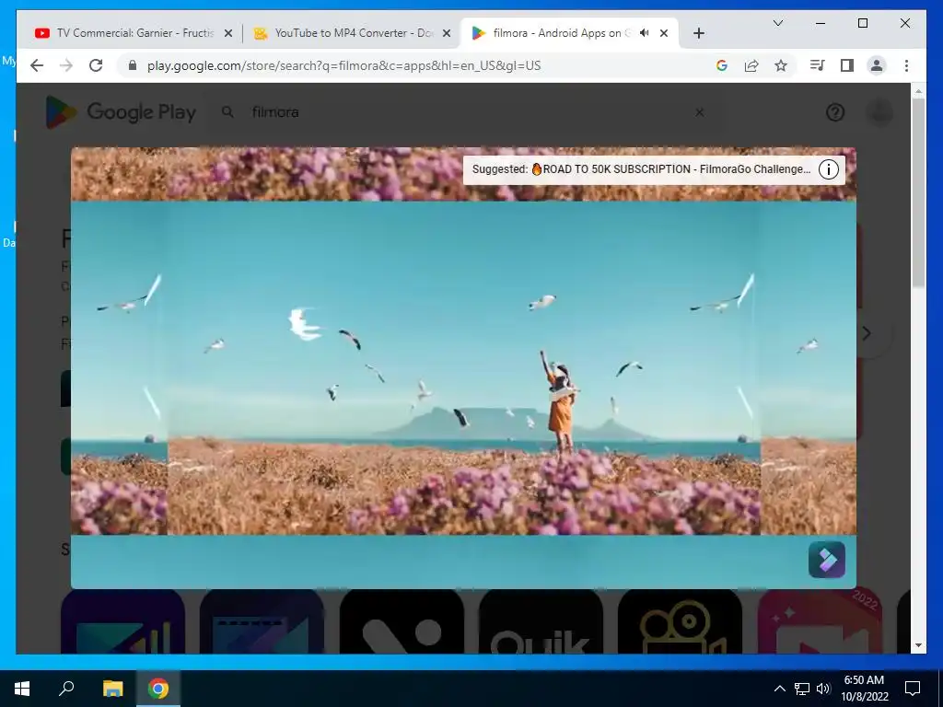Reload the current page
Viewport: 943px width, 707px height.
tap(96, 65)
